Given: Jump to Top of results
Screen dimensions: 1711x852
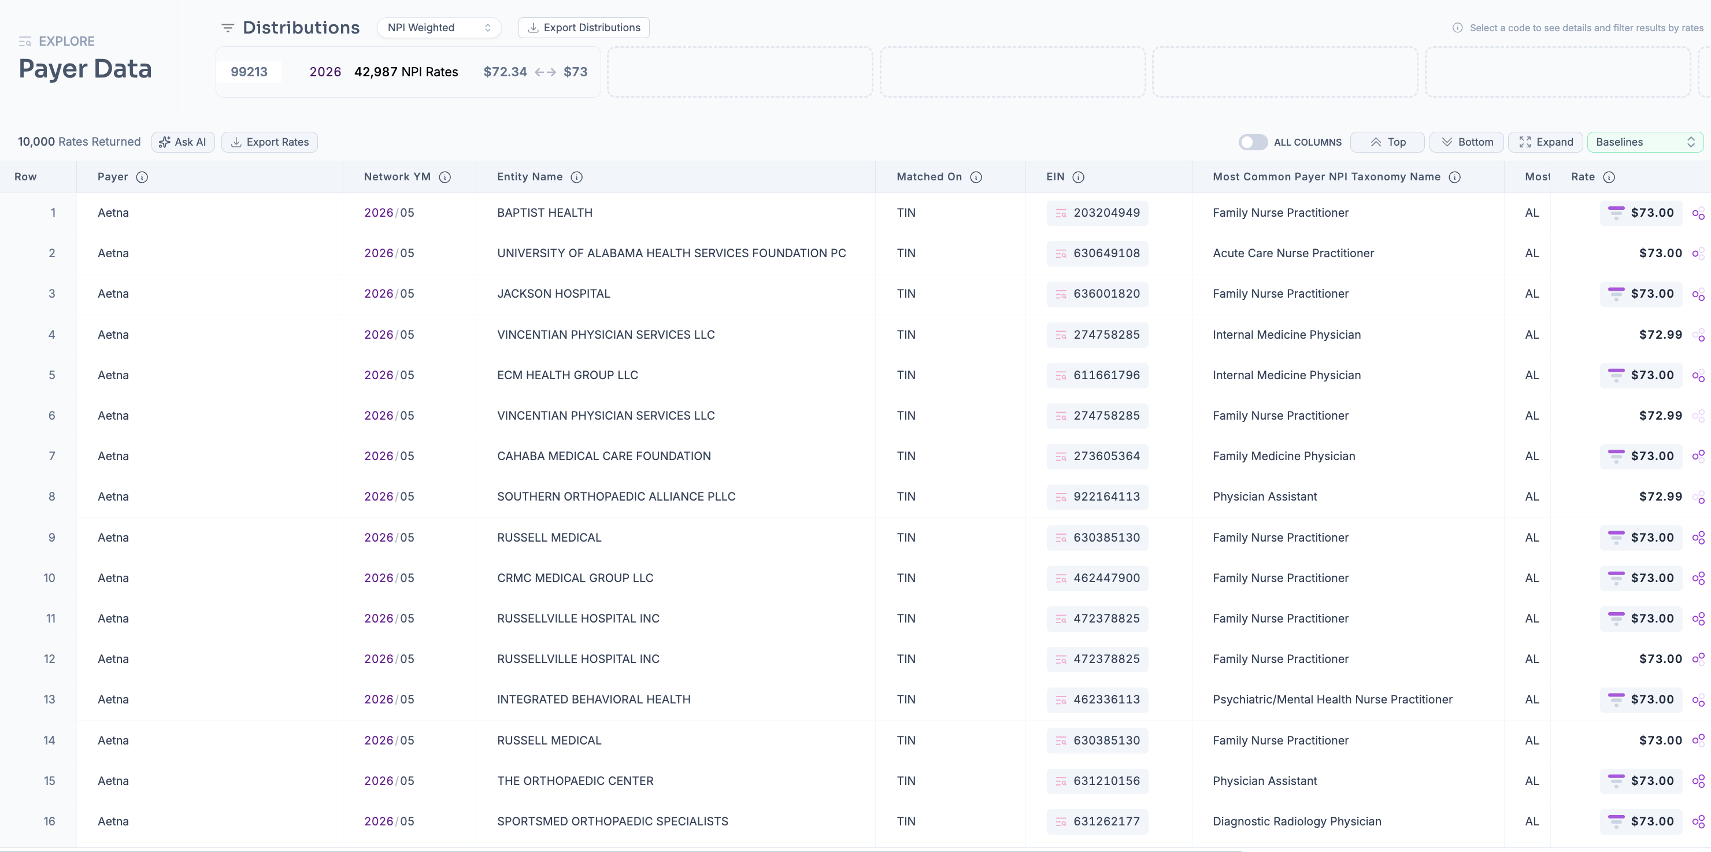Looking at the screenshot, I should [1387, 142].
